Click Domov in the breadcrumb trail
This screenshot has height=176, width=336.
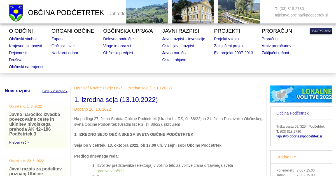tap(80, 88)
